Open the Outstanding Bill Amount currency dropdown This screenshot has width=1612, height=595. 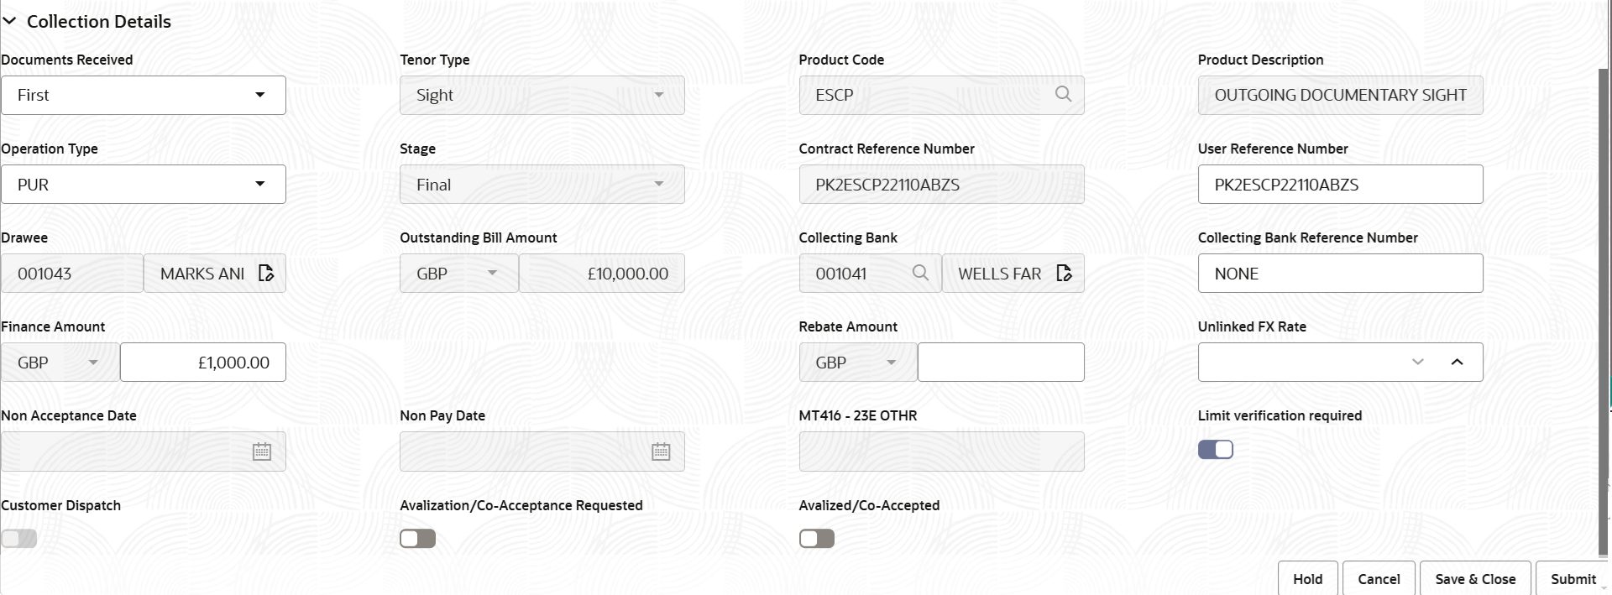pos(494,273)
